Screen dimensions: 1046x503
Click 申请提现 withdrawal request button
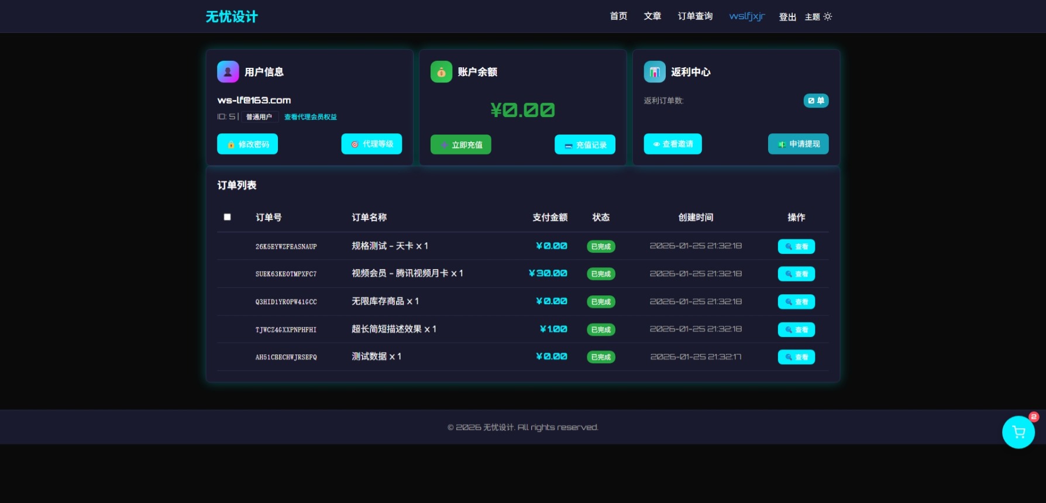point(798,144)
